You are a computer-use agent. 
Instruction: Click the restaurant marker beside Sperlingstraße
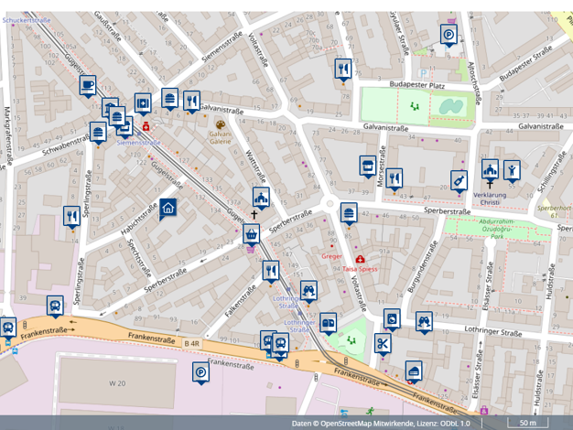click(71, 216)
